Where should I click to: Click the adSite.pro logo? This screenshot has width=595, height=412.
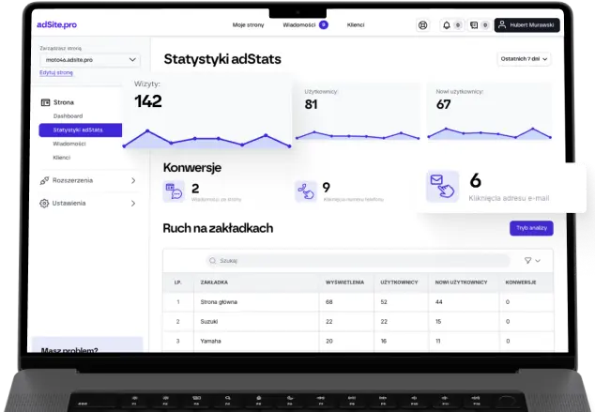point(57,23)
